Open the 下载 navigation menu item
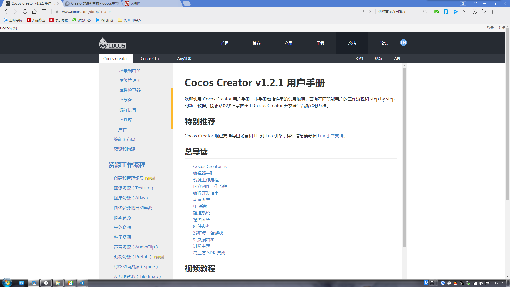 coord(320,43)
